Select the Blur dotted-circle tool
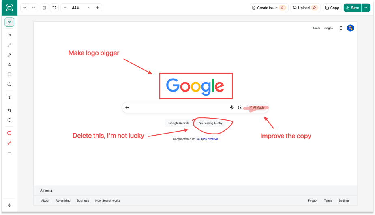This screenshot has height=215, width=375. tap(9, 120)
